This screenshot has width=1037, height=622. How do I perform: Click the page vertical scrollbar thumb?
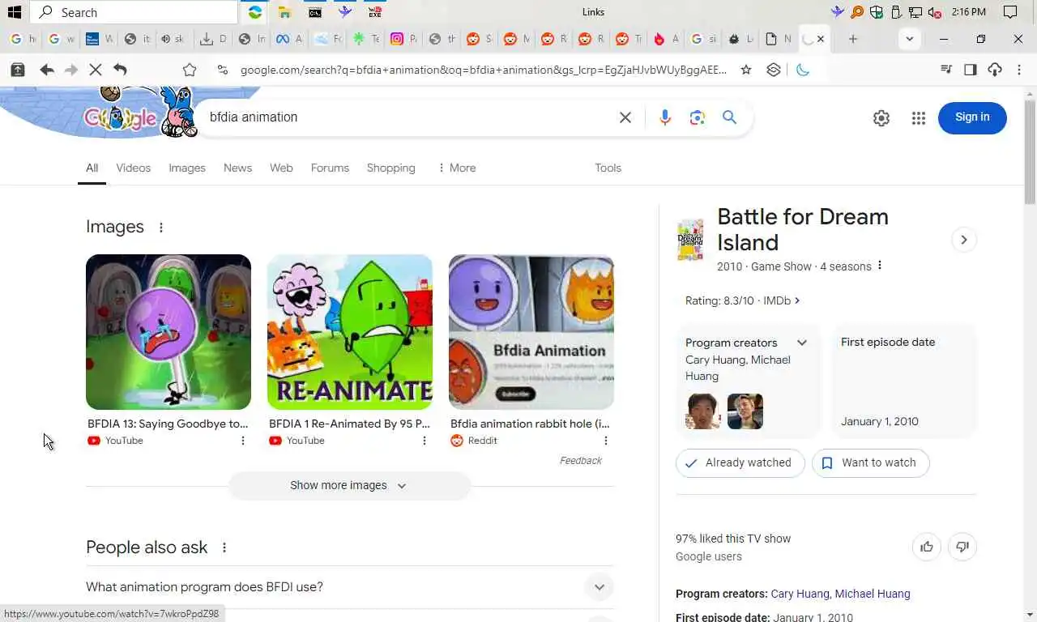pyautogui.click(x=1030, y=151)
